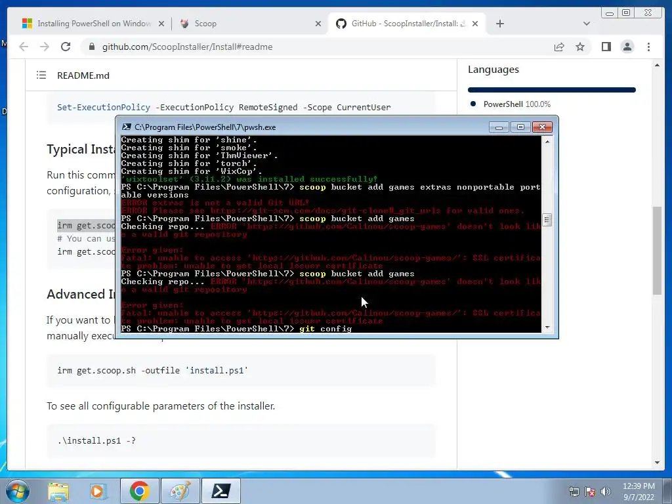Restore down the Chrome window
672x504 pixels.
[626, 13]
